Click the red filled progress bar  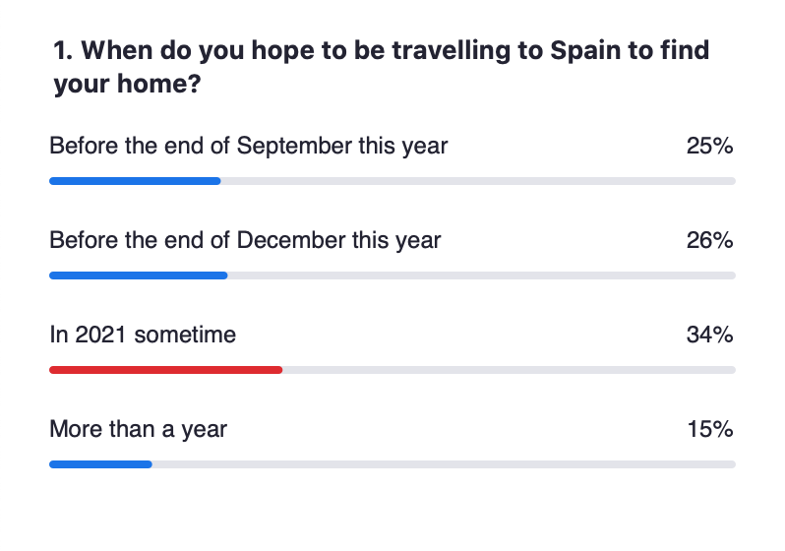[165, 370]
